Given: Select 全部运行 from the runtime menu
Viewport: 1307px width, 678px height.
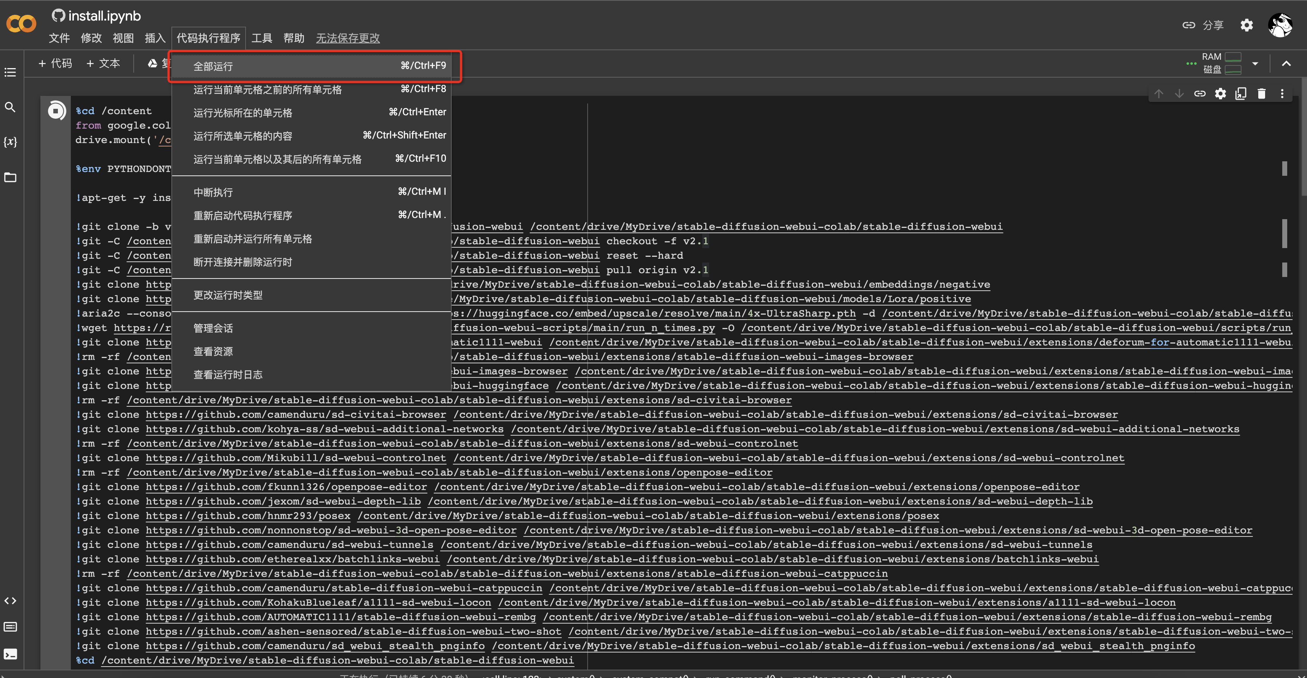Looking at the screenshot, I should [x=213, y=66].
